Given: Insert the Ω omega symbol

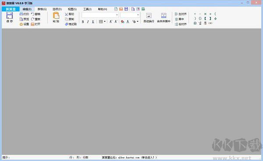Looking at the screenshot, I should coord(195,23).
